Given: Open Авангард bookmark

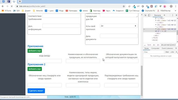Looking at the screenshot, I should click(95, 11).
